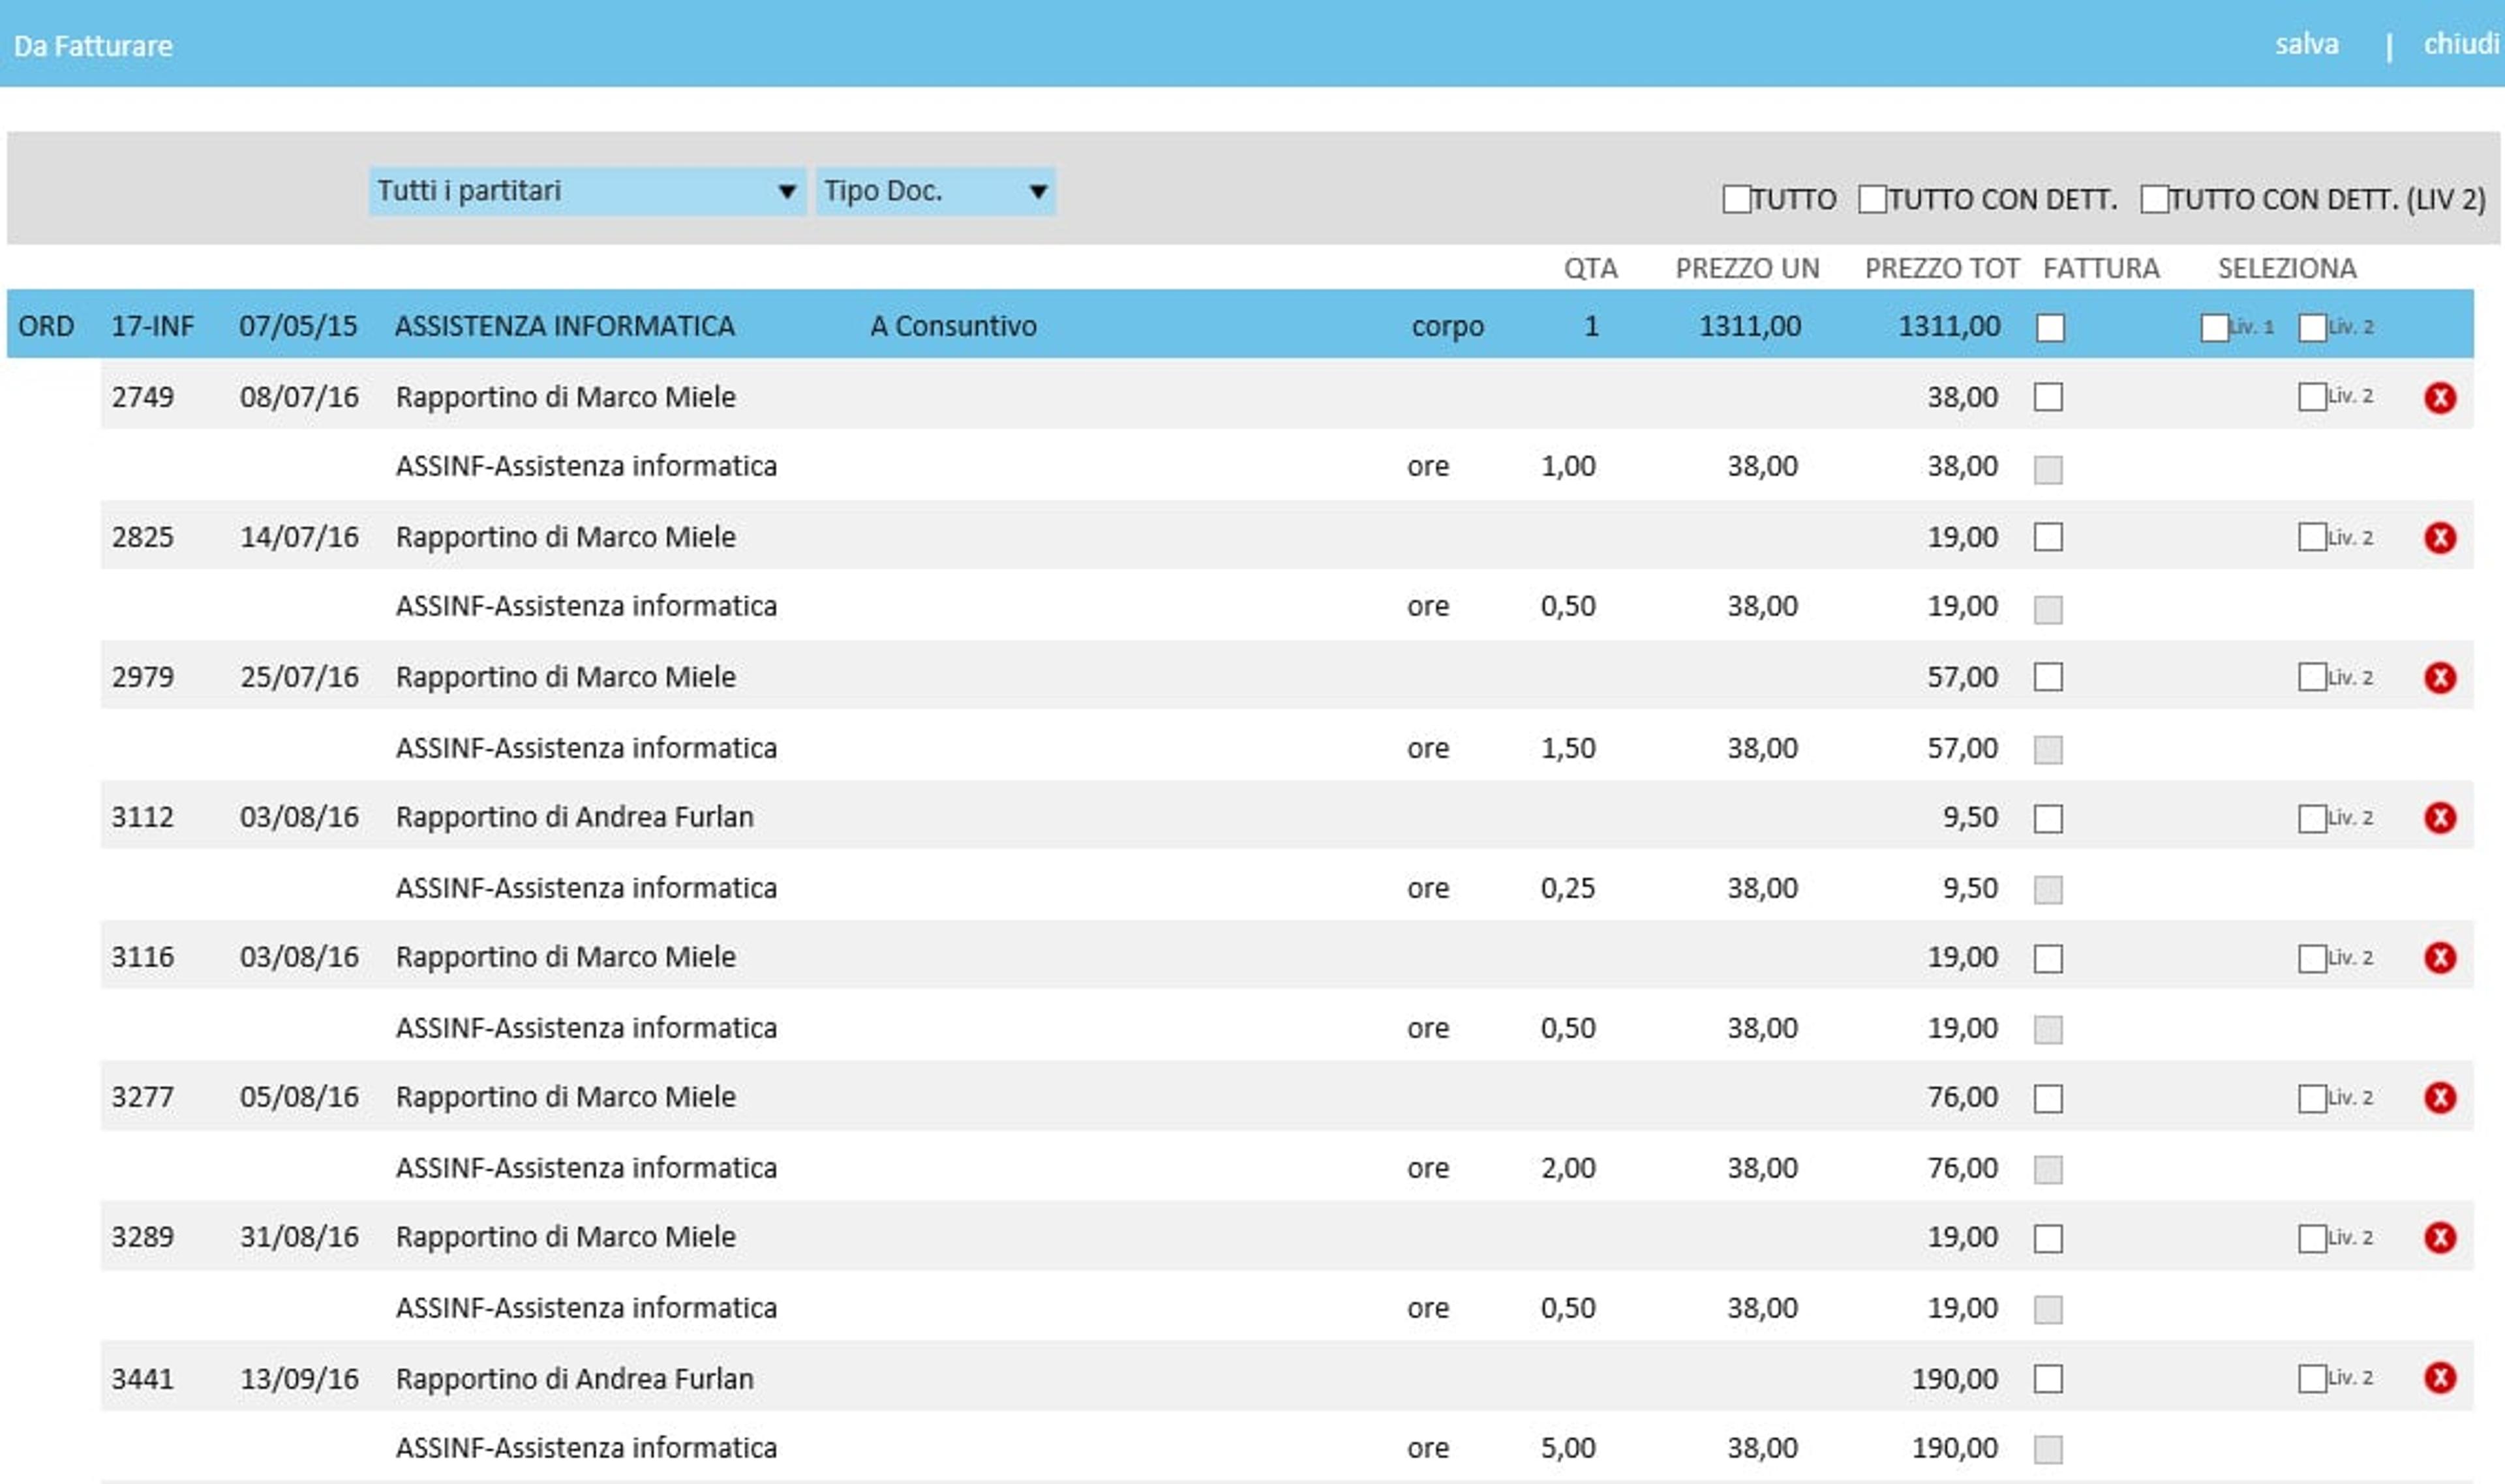The image size is (2505, 1484).
Task: Click the PREZZO UN column header
Action: [1747, 268]
